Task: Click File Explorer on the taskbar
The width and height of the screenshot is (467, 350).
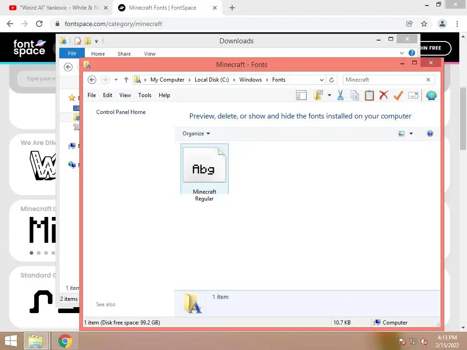Action: coord(36,341)
